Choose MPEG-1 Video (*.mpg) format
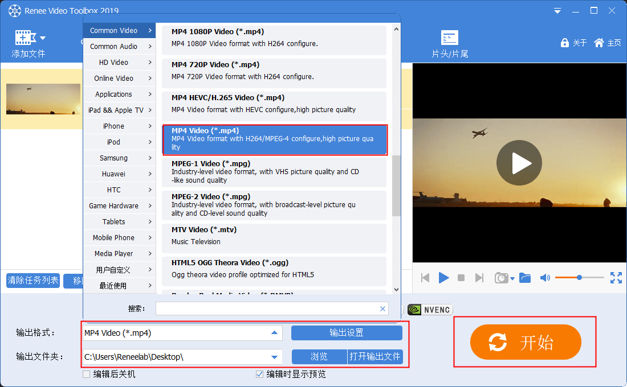The height and width of the screenshot is (387, 627). (x=274, y=172)
